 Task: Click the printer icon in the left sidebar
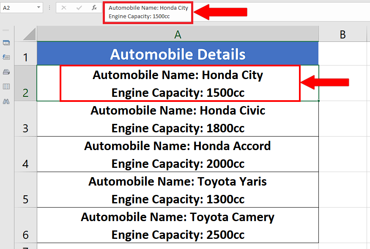tap(6, 72)
